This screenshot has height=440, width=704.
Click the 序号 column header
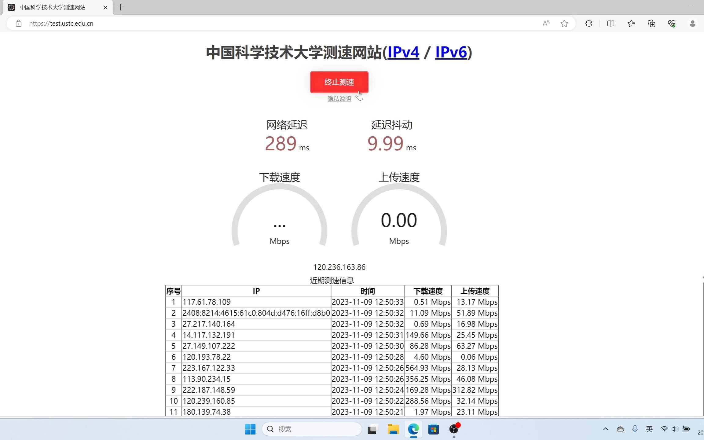click(x=174, y=291)
